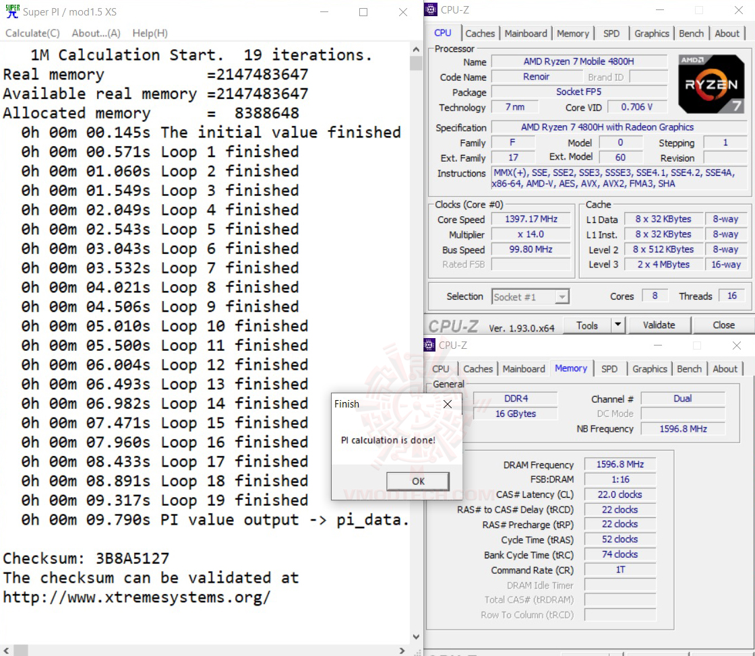
Task: Click the Validate button in CPU-Z
Action: pos(659,325)
